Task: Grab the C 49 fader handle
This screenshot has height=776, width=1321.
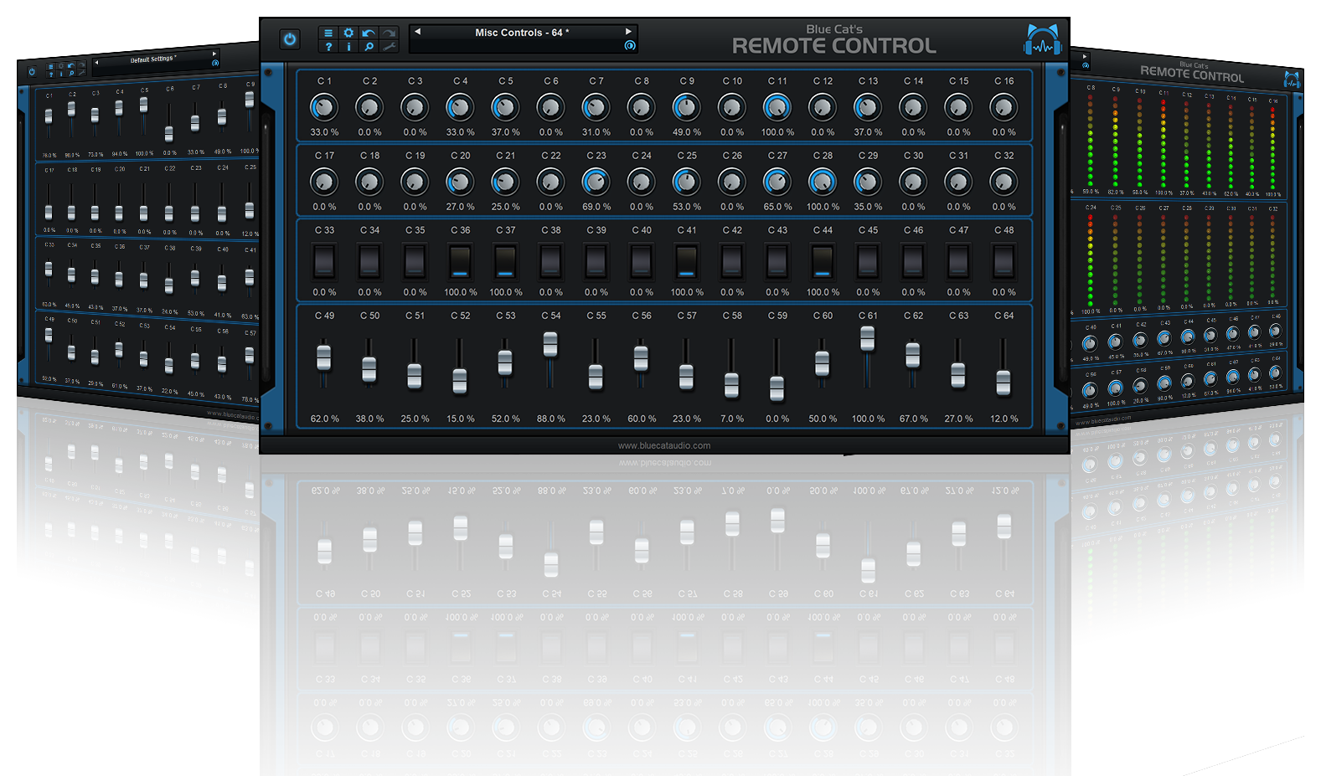Action: tap(324, 357)
